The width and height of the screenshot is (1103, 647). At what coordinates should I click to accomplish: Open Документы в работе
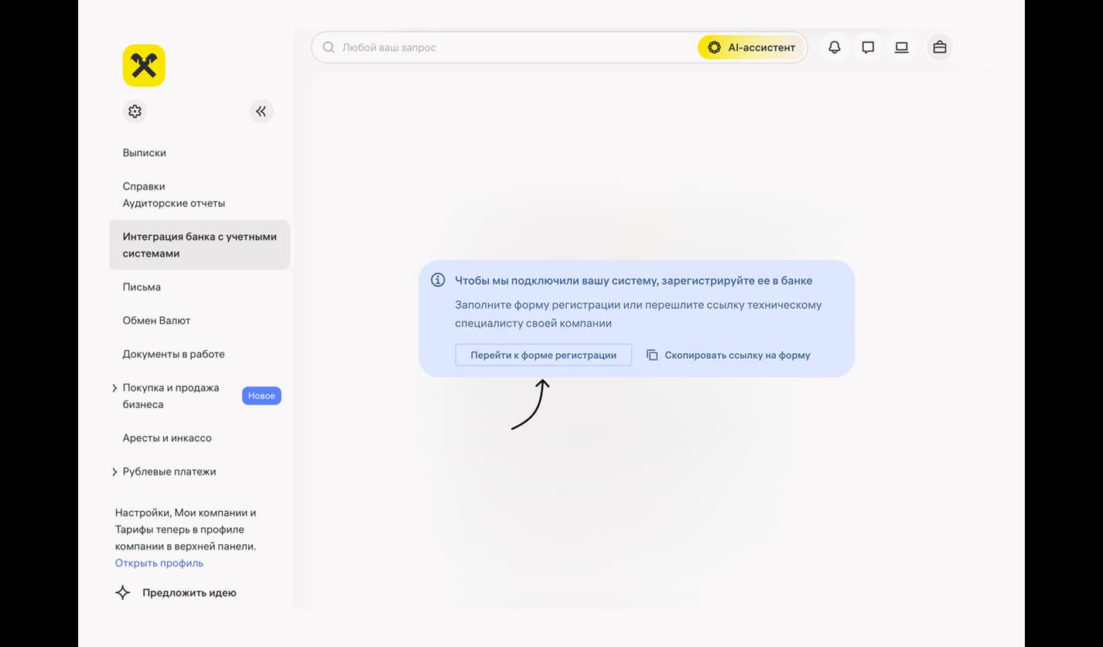point(174,354)
